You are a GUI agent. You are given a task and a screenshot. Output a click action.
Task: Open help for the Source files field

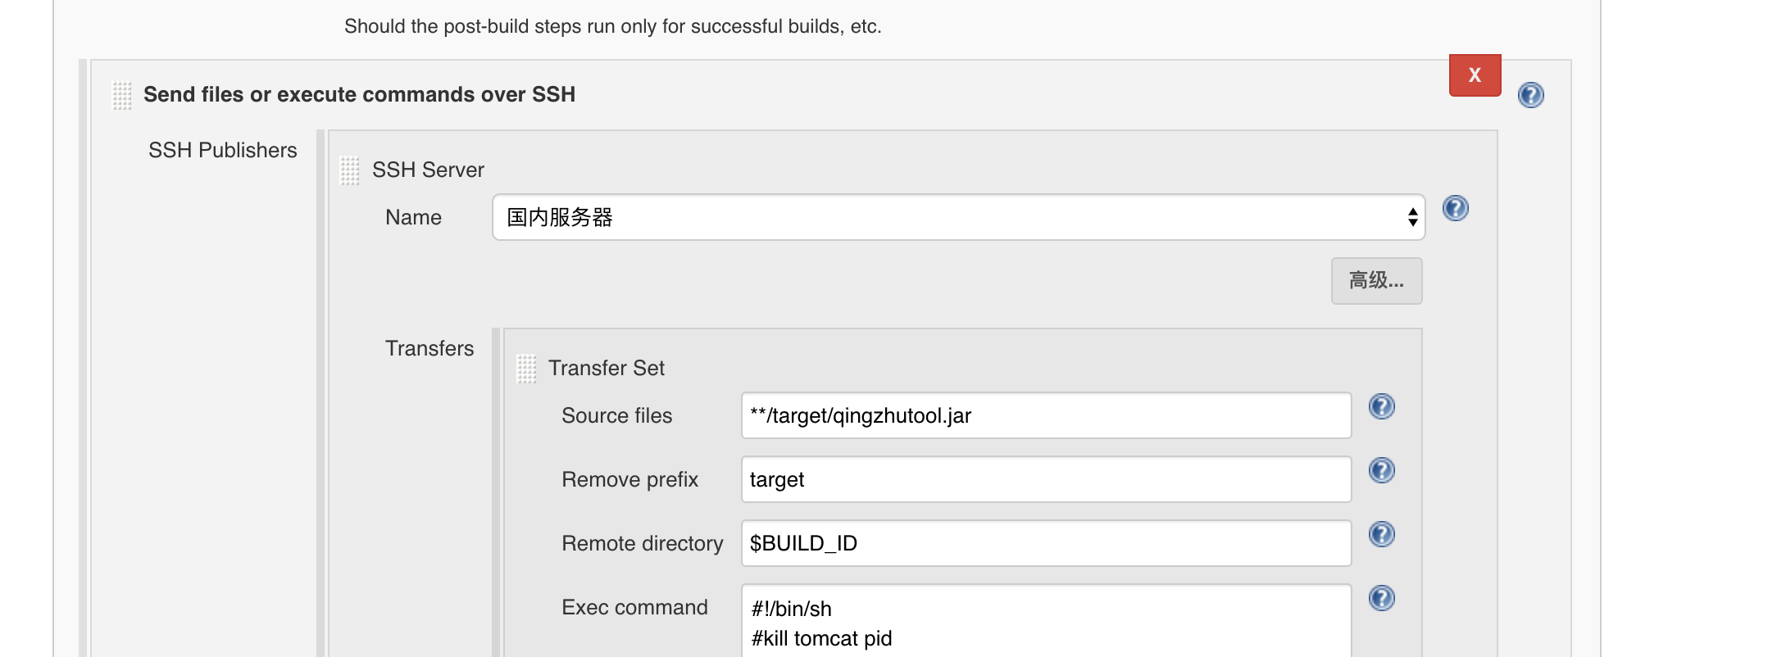coord(1382,406)
